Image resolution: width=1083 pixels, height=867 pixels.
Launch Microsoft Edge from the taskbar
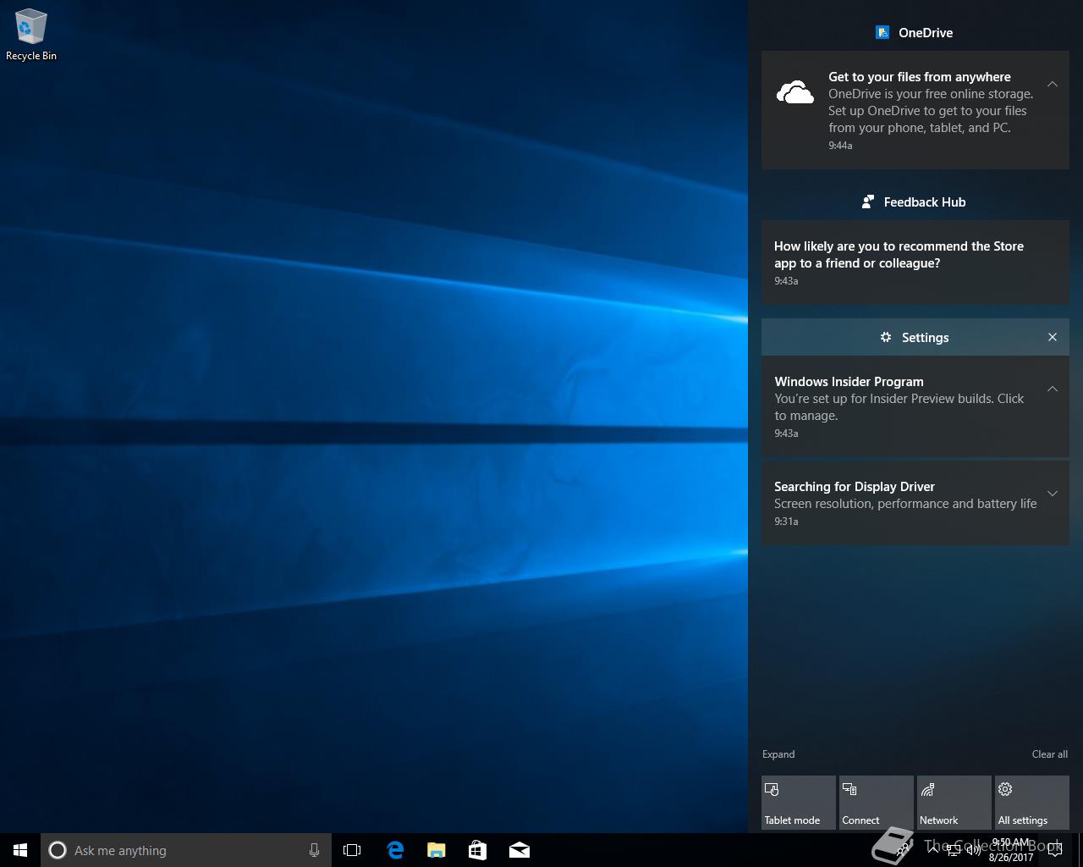[394, 850]
